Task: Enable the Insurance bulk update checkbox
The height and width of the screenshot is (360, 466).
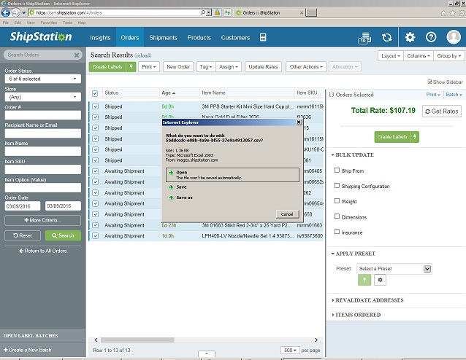Action: (x=337, y=232)
